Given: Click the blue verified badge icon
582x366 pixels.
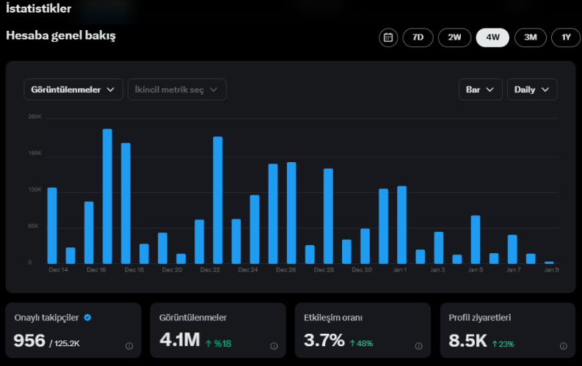Looking at the screenshot, I should point(87,318).
